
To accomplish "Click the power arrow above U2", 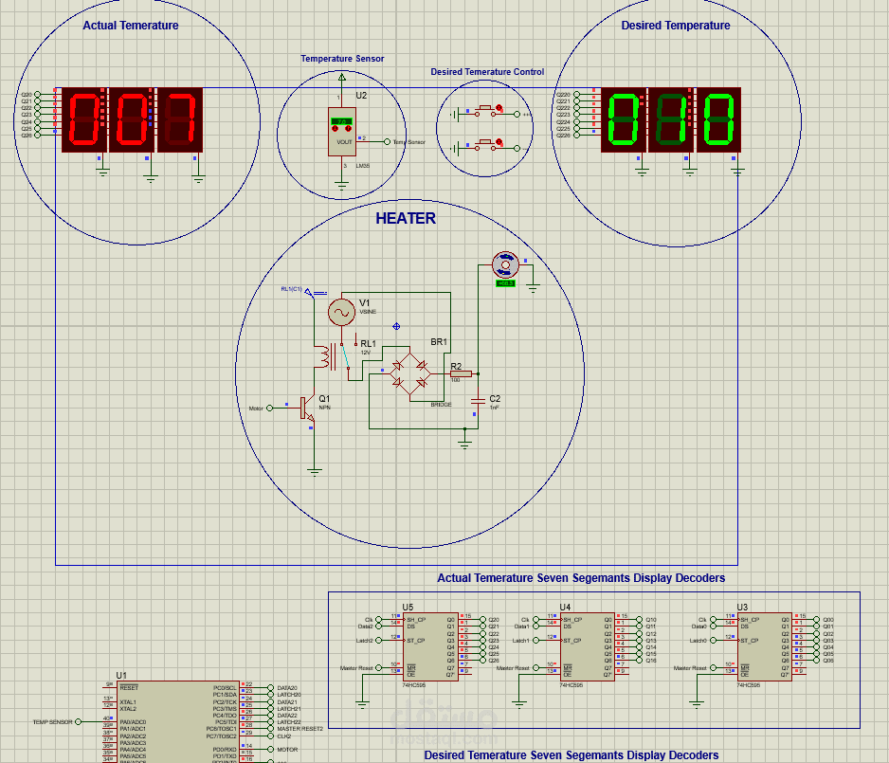I will [342, 77].
